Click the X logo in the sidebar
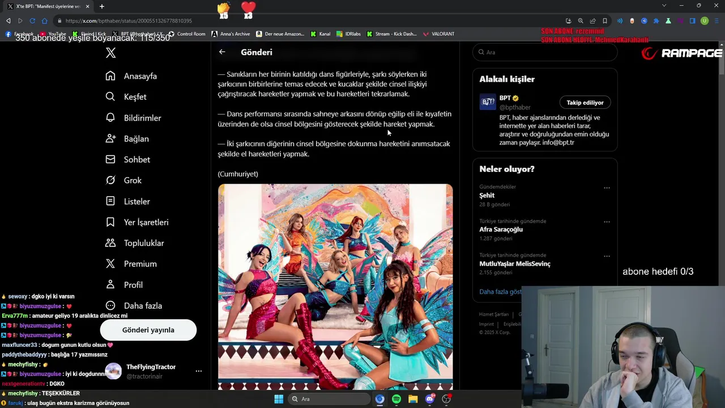This screenshot has width=725, height=408. 110,53
